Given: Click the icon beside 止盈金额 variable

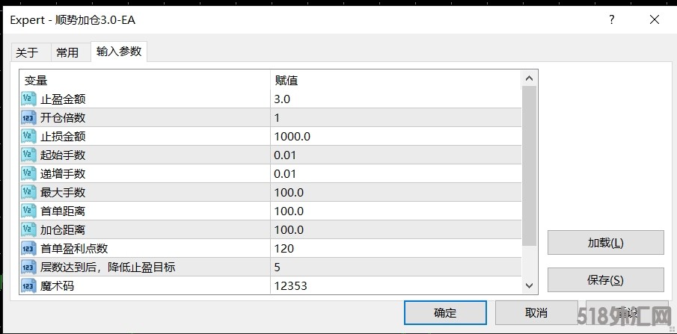Looking at the screenshot, I should pyautogui.click(x=28, y=99).
